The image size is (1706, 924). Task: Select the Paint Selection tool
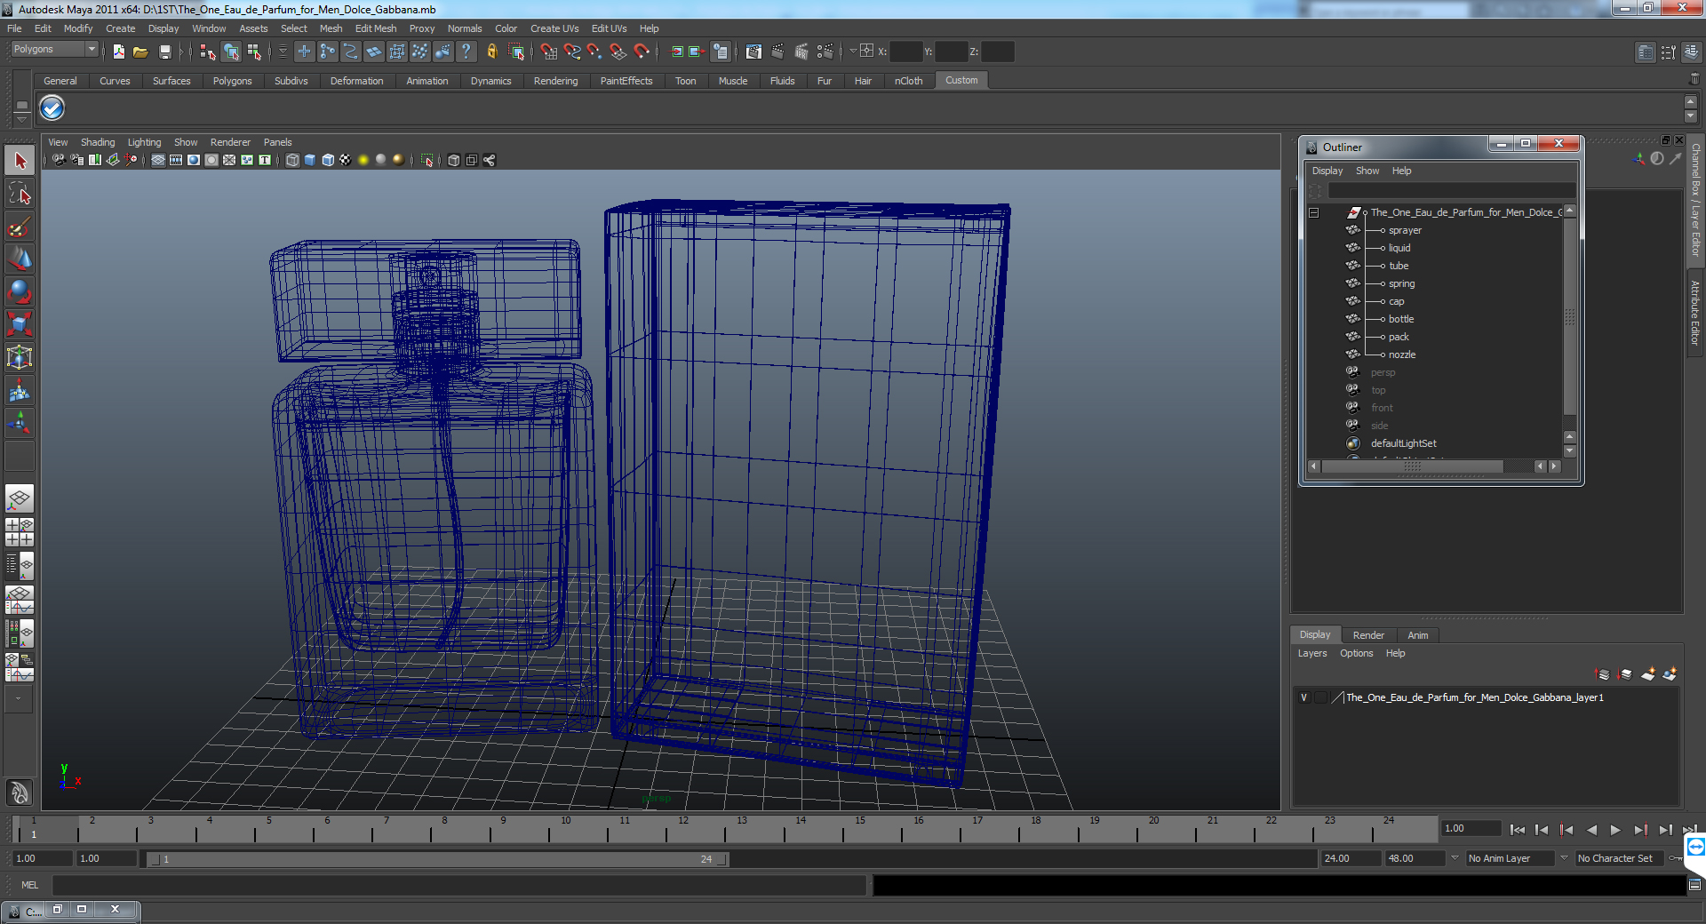[20, 227]
